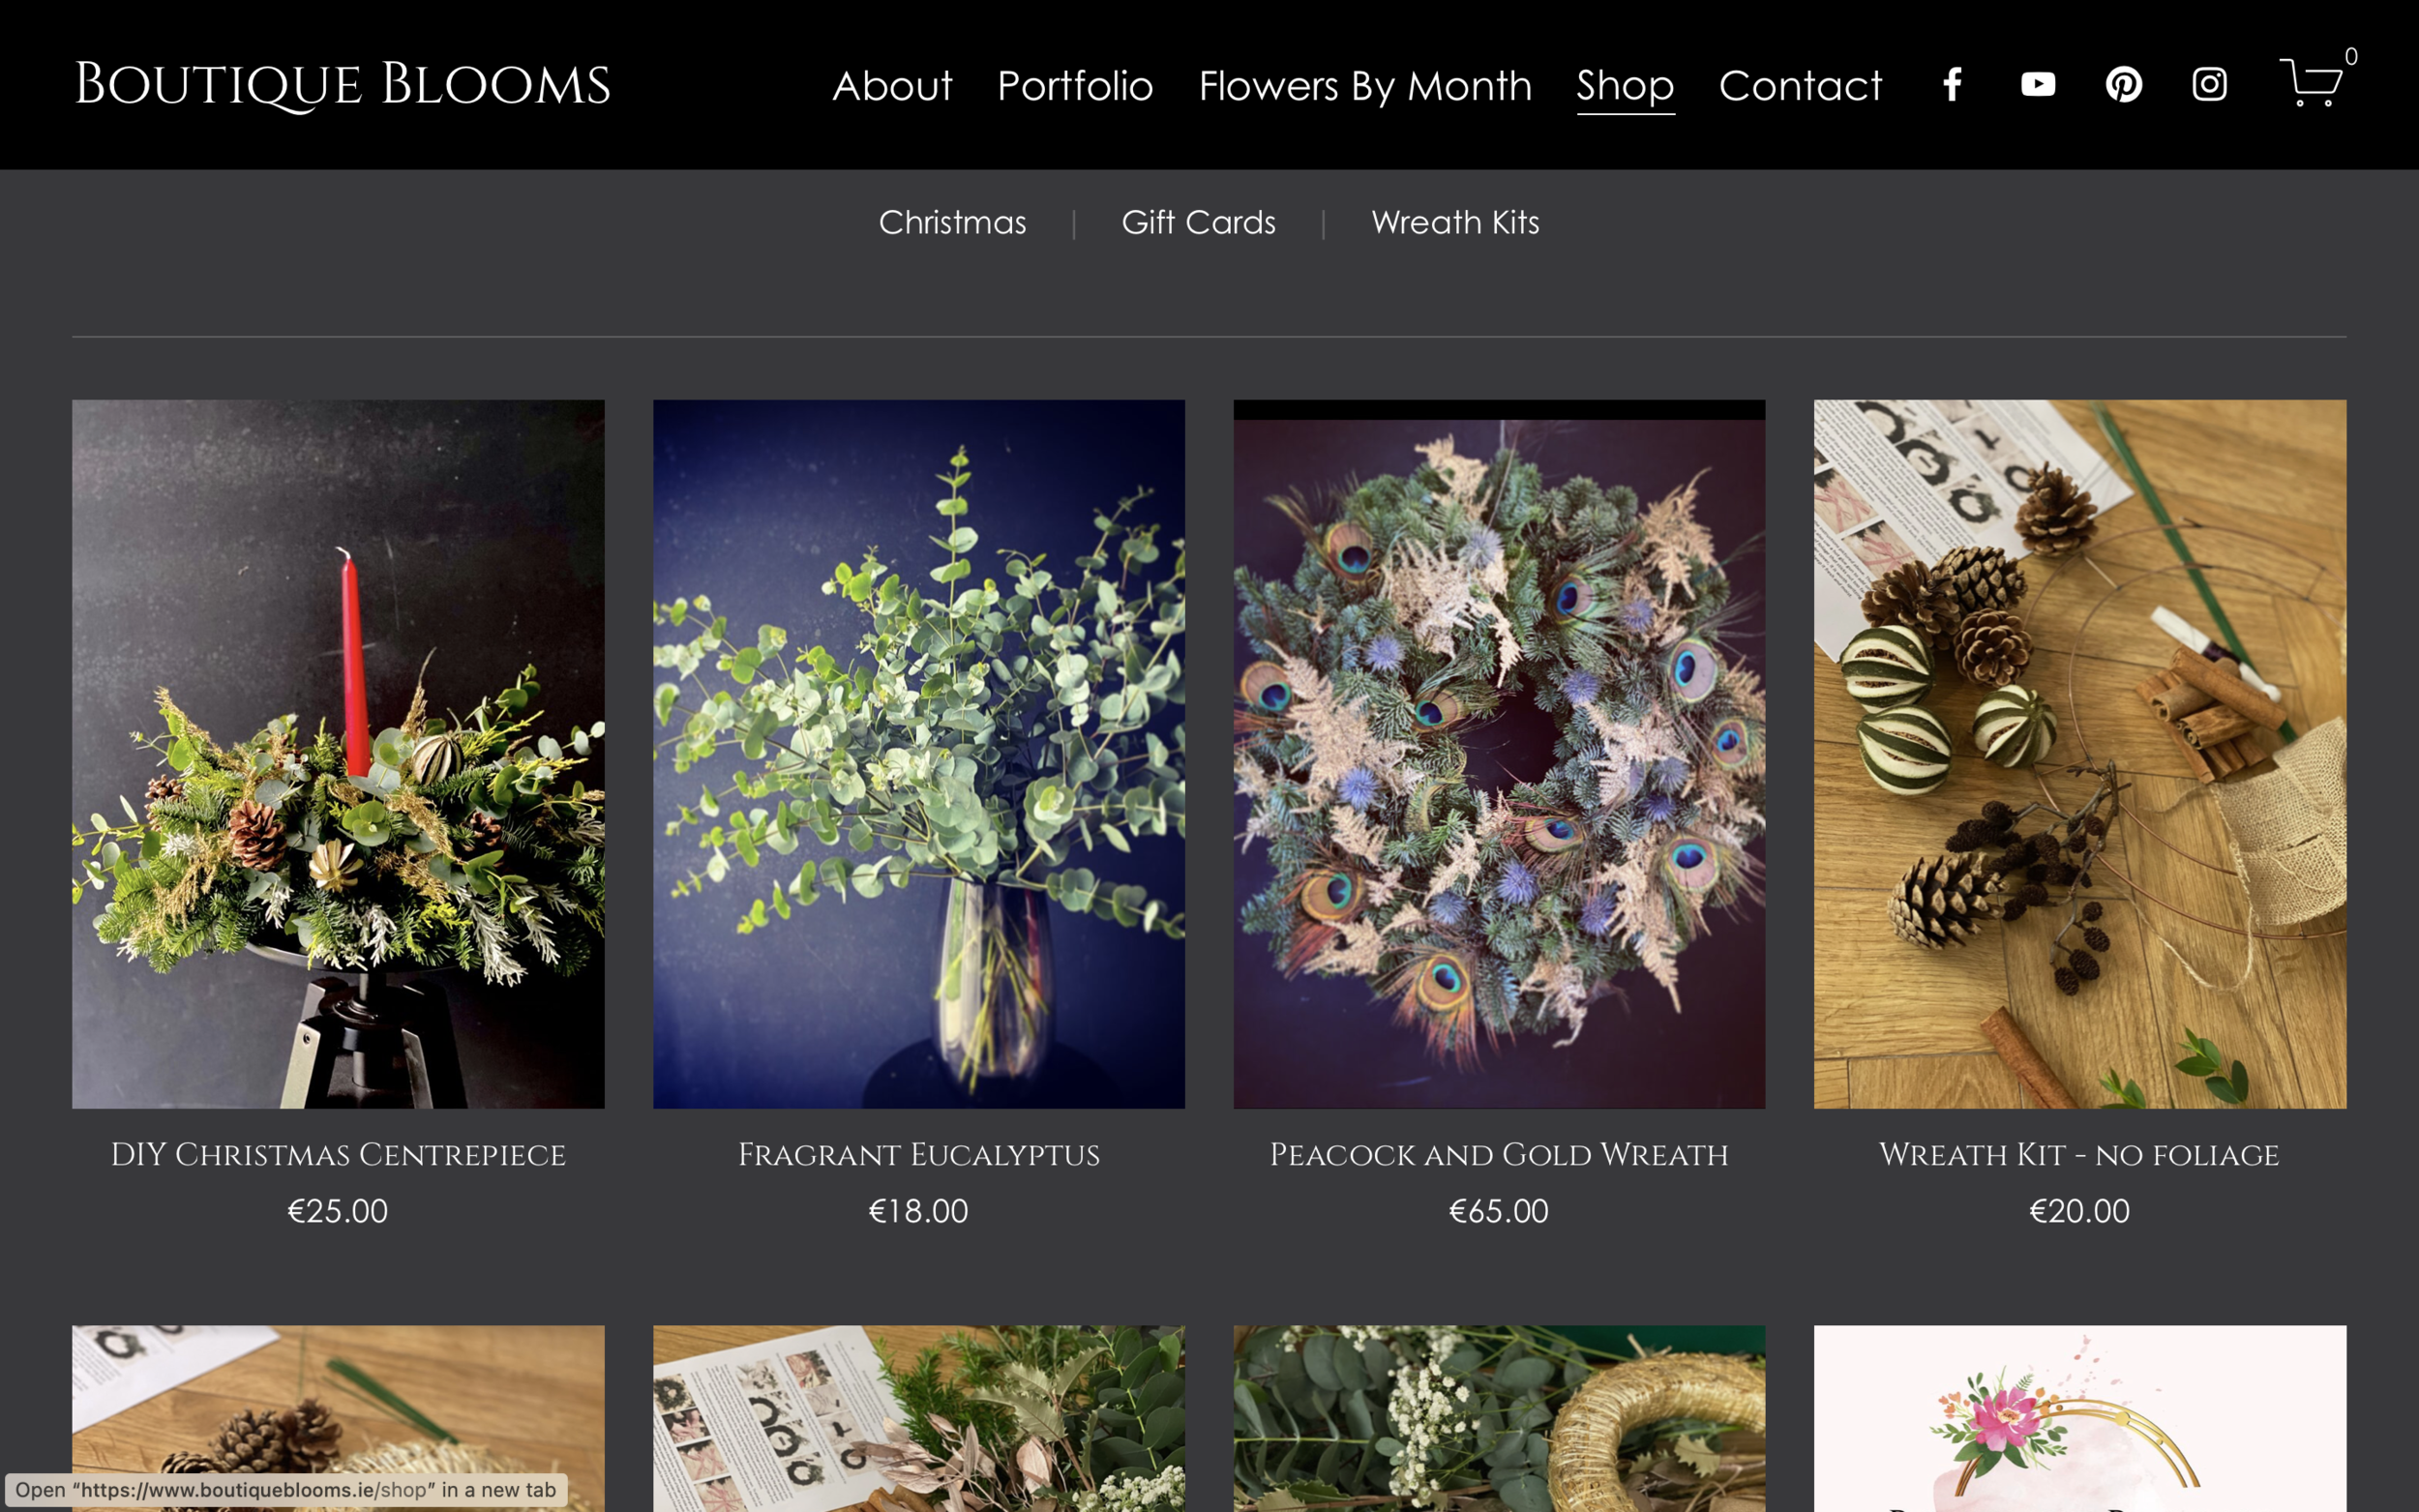Viewport: 2419px width, 1512px height.
Task: Click Wreath Kit - no foliage title
Action: 2079,1155
